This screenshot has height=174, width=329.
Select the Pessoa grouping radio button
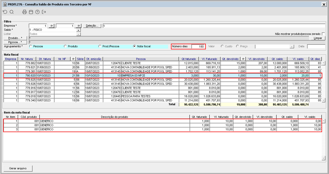[x=31, y=47]
